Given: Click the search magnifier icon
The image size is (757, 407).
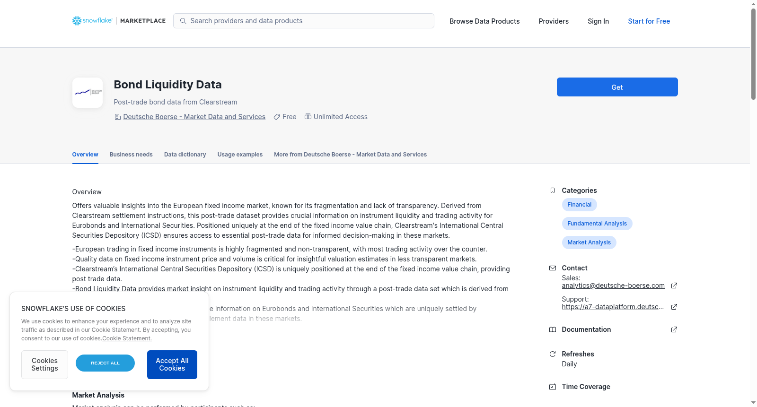Looking at the screenshot, I should 183,21.
